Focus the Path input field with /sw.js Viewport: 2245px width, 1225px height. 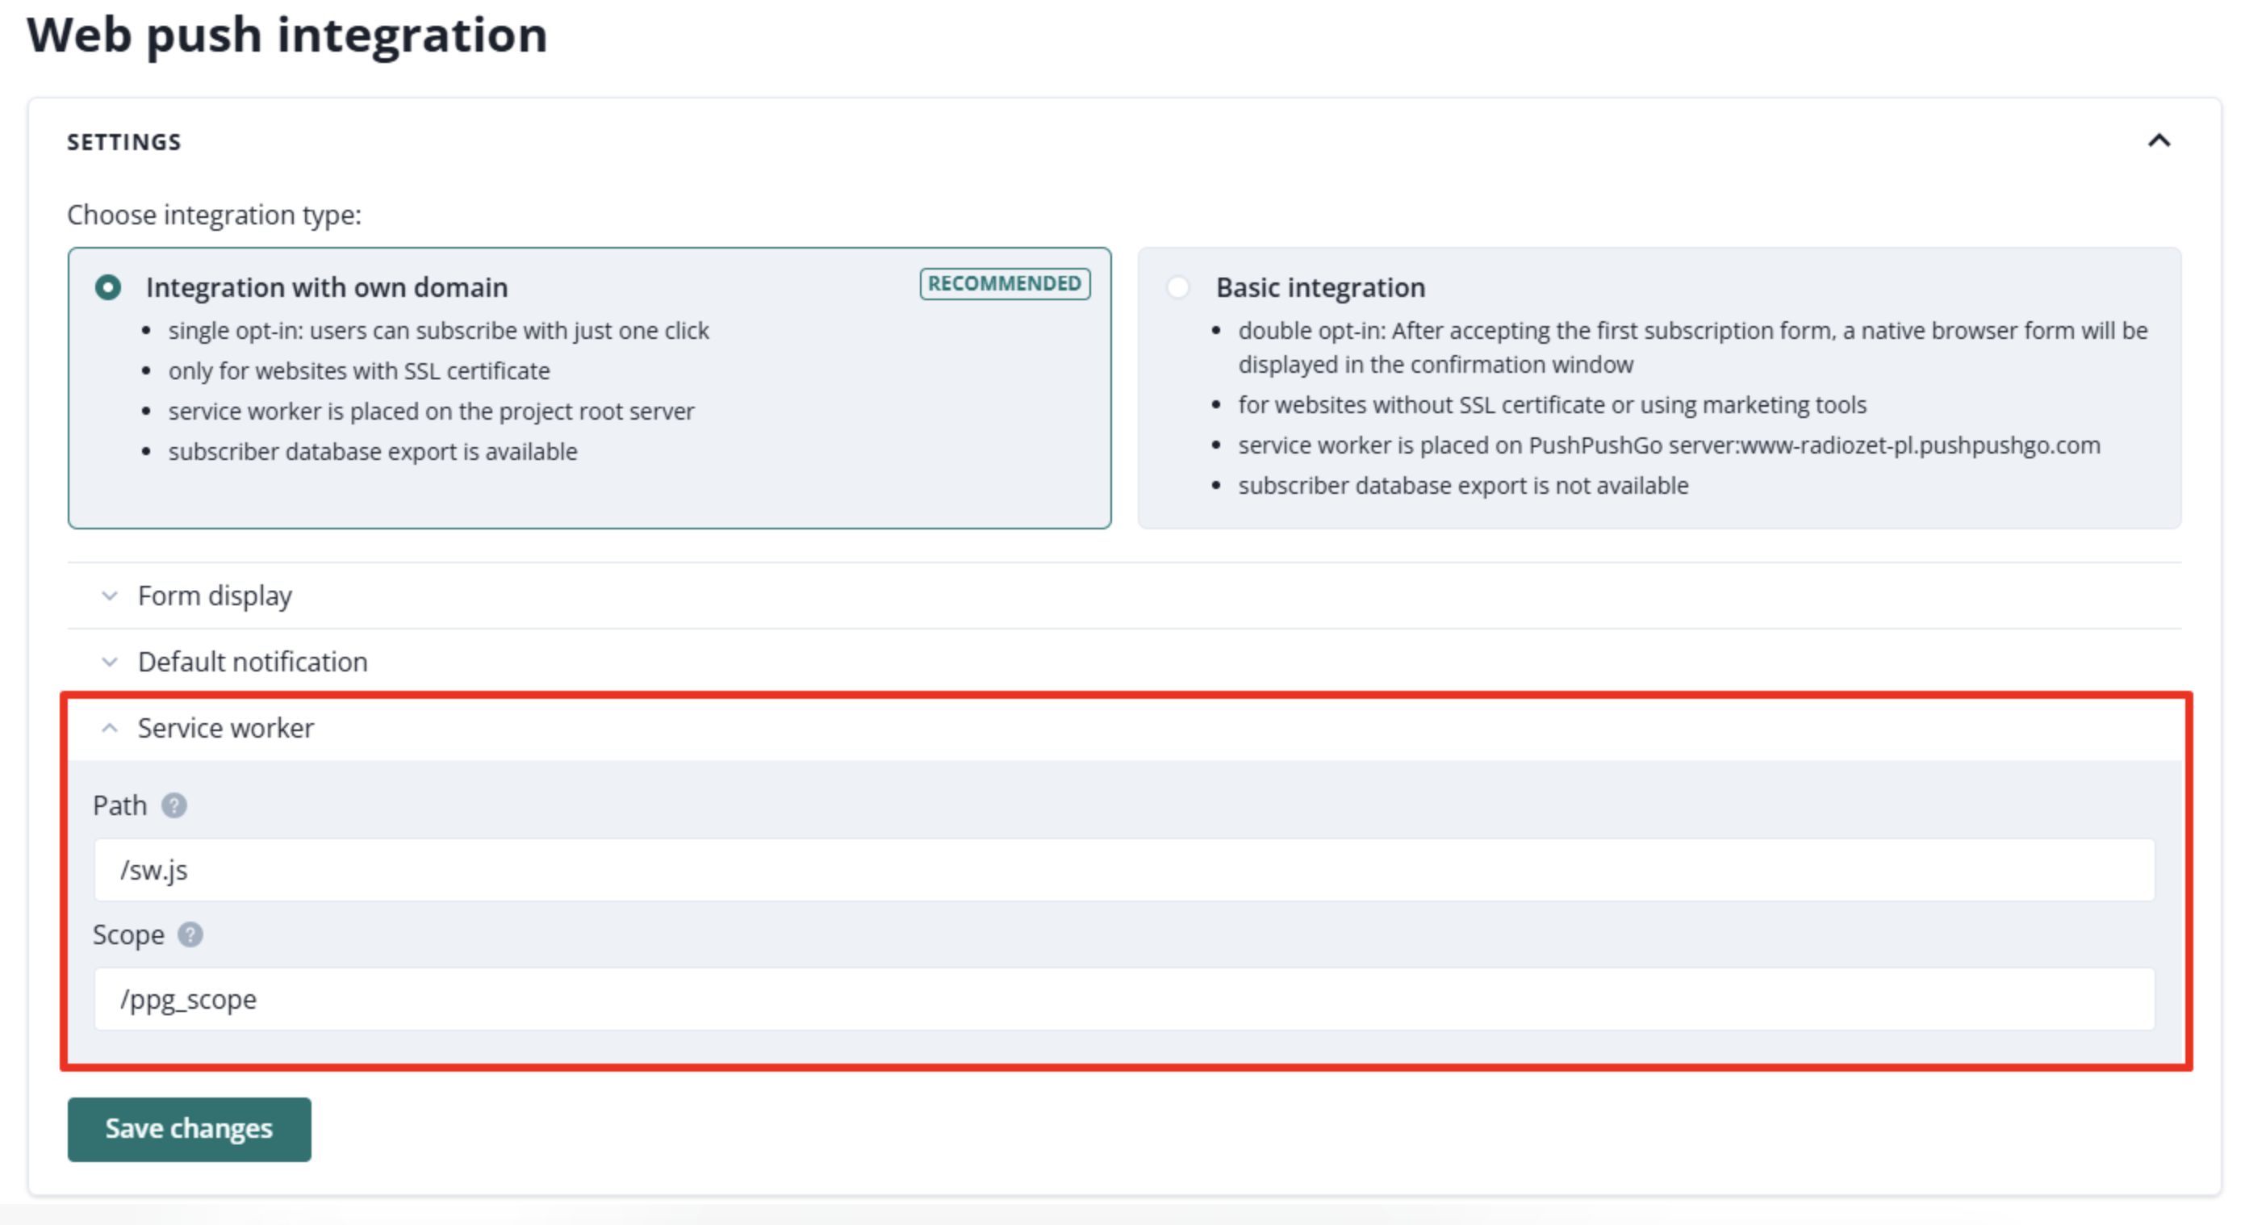(x=1124, y=869)
